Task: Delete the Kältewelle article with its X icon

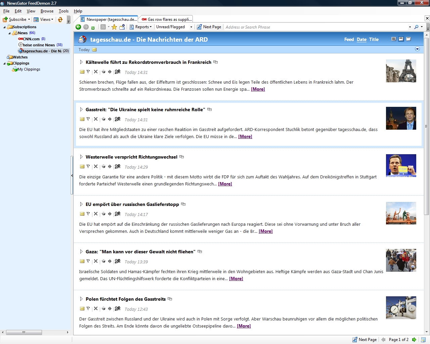Action: [x=96, y=72]
